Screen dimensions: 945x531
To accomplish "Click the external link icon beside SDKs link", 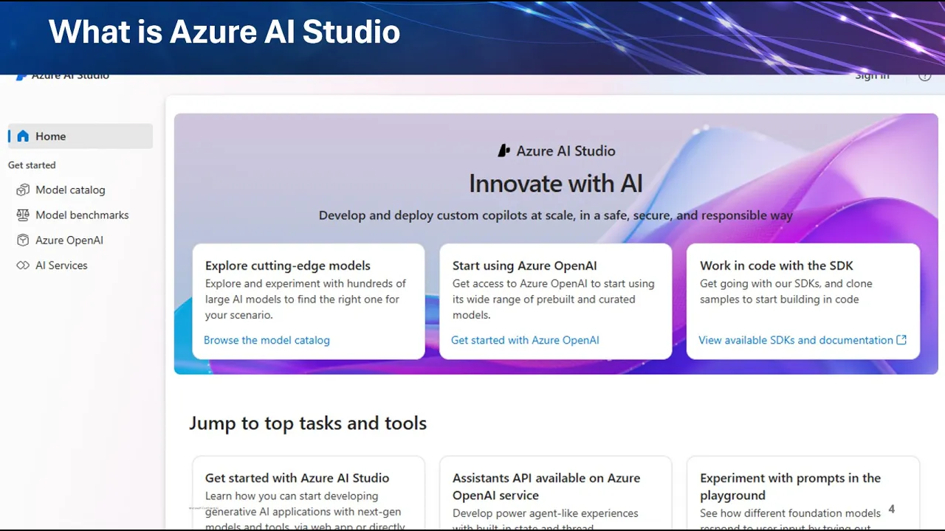I will click(901, 340).
